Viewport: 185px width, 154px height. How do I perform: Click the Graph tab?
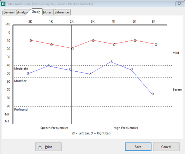tap(36, 12)
